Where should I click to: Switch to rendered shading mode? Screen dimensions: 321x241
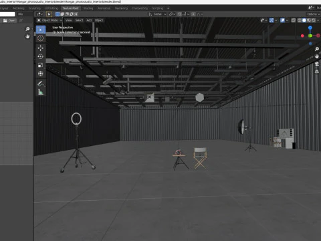(x=314, y=20)
